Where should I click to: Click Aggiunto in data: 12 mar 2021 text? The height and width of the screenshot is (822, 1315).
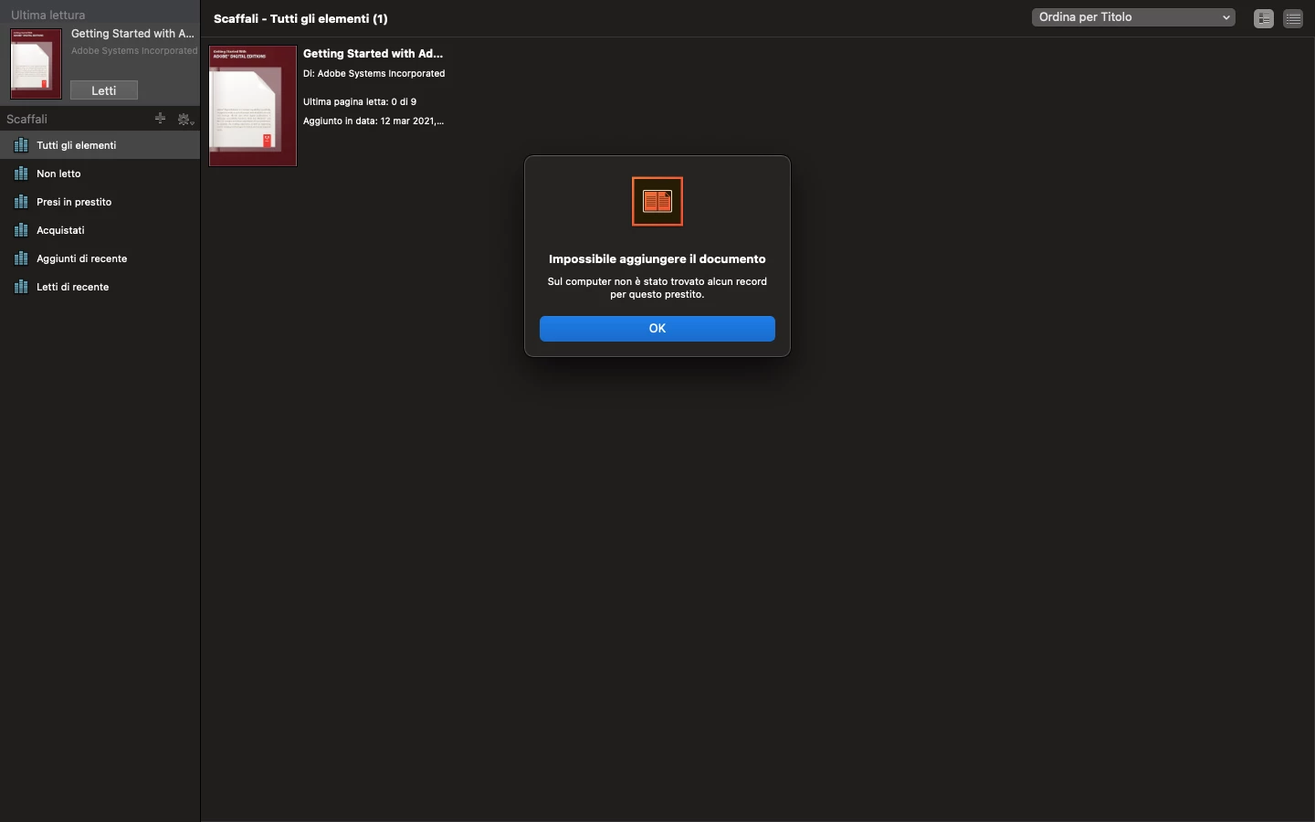pyautogui.click(x=373, y=121)
